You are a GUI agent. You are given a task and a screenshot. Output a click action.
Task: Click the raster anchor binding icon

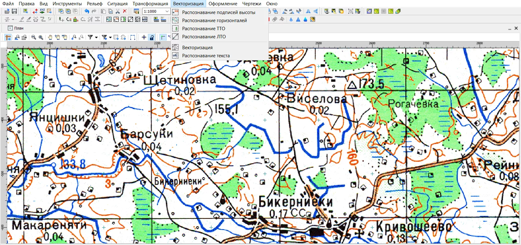tap(327, 12)
